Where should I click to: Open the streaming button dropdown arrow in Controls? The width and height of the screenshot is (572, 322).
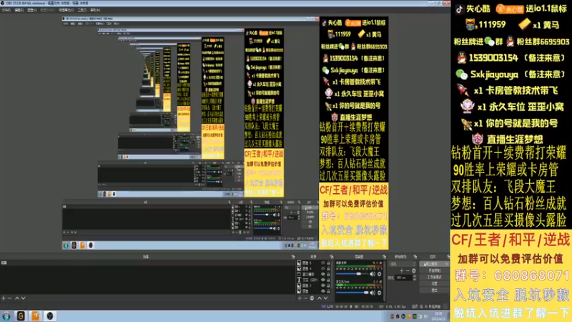(447, 264)
